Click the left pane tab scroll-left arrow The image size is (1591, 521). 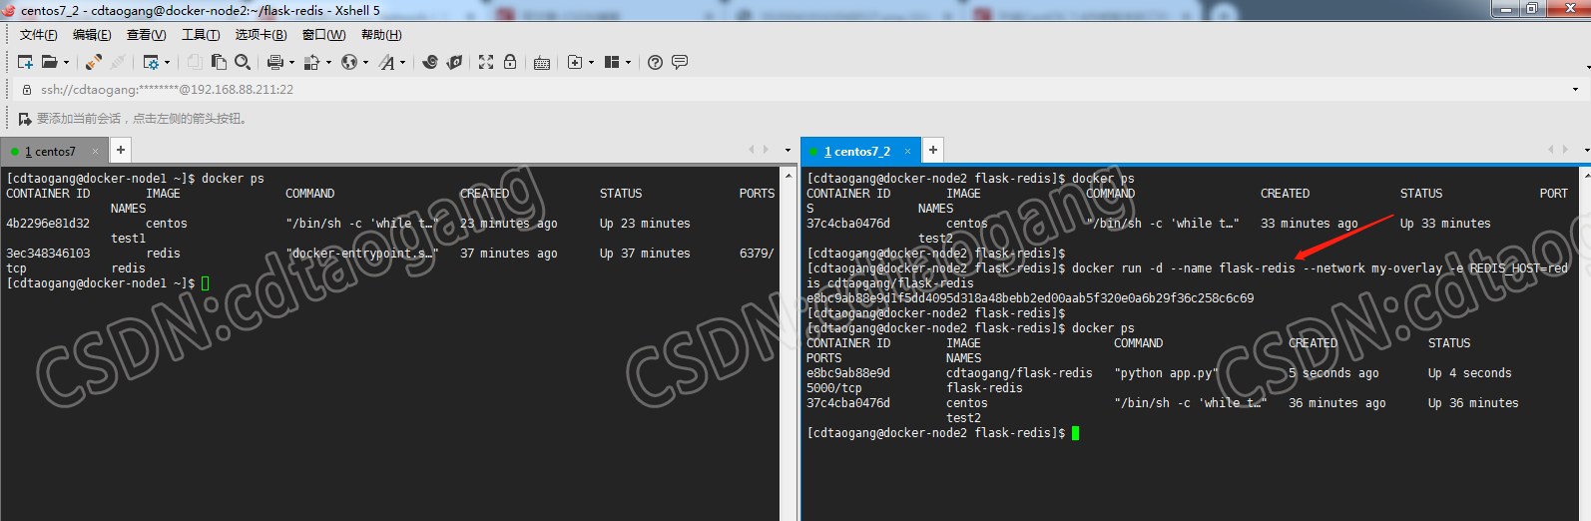[x=752, y=150]
